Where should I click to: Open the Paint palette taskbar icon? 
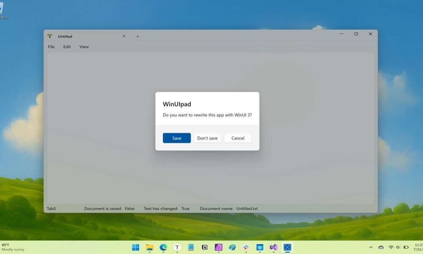232,247
